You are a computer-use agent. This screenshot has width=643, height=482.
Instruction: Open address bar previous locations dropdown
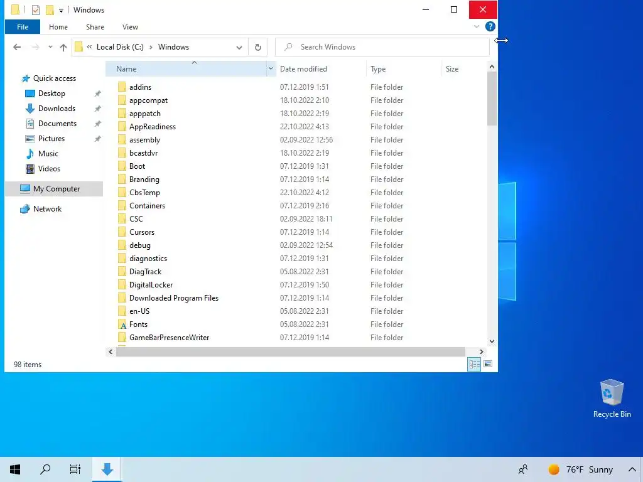pyautogui.click(x=239, y=47)
